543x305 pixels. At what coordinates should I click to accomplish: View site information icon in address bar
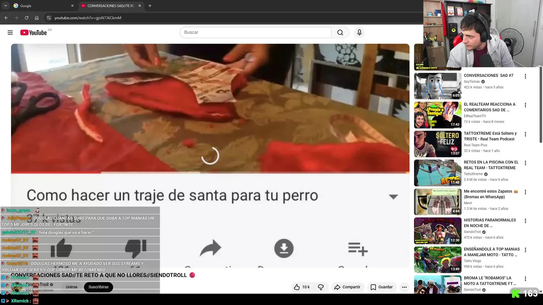coord(49,18)
